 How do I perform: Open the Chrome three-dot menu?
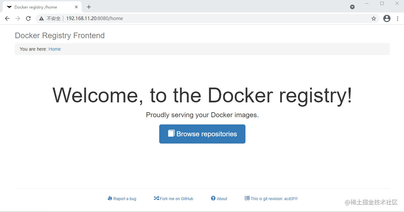398,18
